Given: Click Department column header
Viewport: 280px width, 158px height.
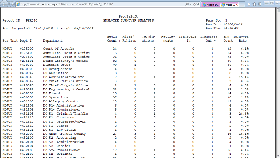Looking at the screenshot, I should (52, 41).
